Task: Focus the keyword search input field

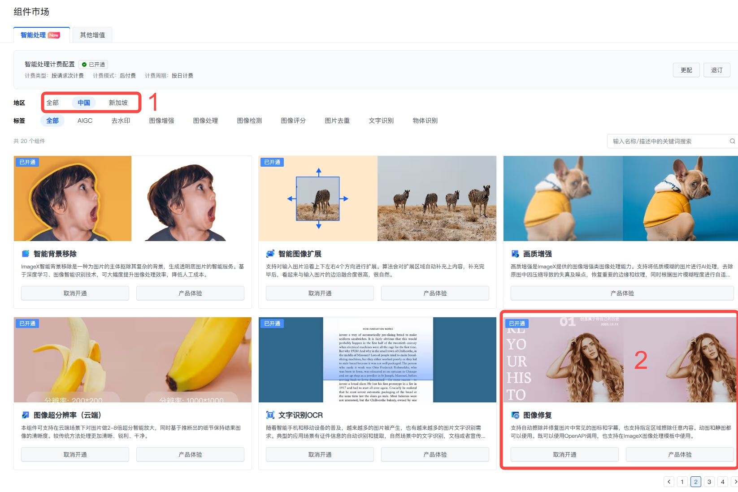Action: click(668, 141)
